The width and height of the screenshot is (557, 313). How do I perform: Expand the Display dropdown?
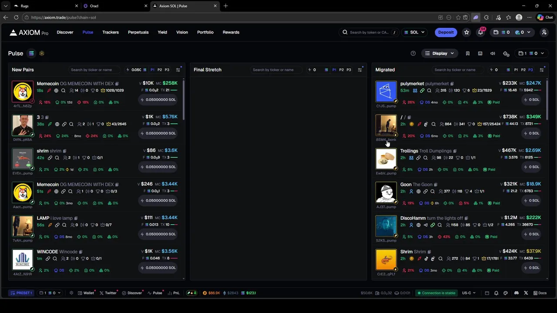point(440,53)
